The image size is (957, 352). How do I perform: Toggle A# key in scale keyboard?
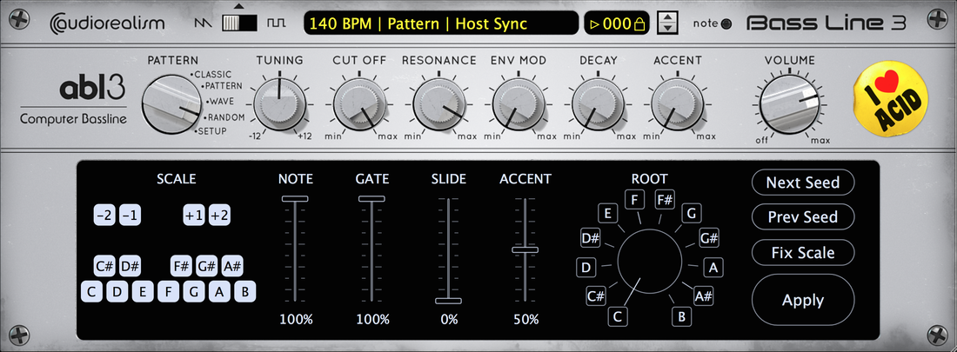232,267
